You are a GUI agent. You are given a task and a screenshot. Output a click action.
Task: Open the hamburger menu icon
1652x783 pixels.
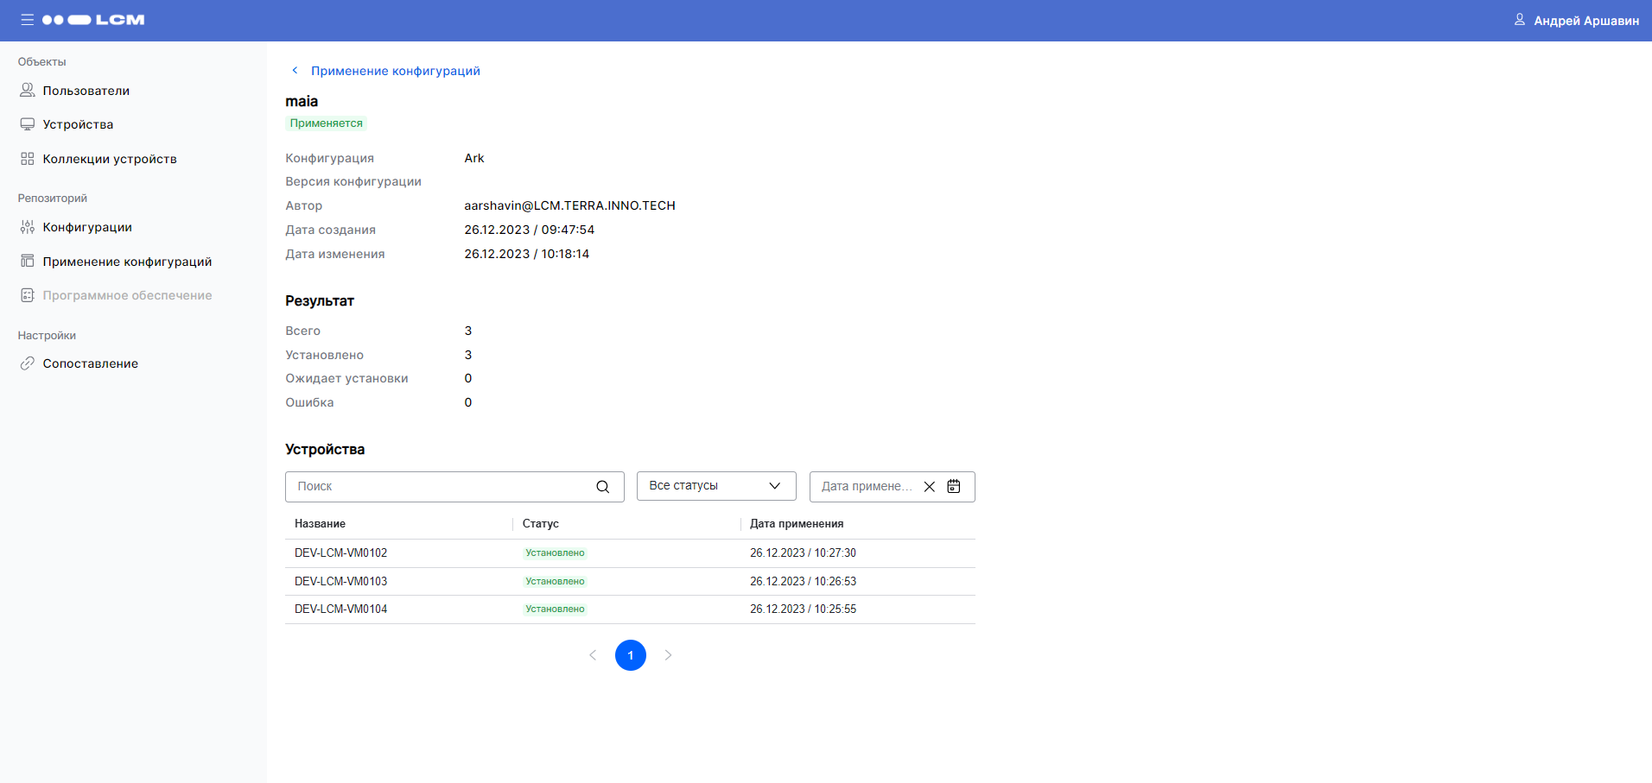[x=28, y=20]
